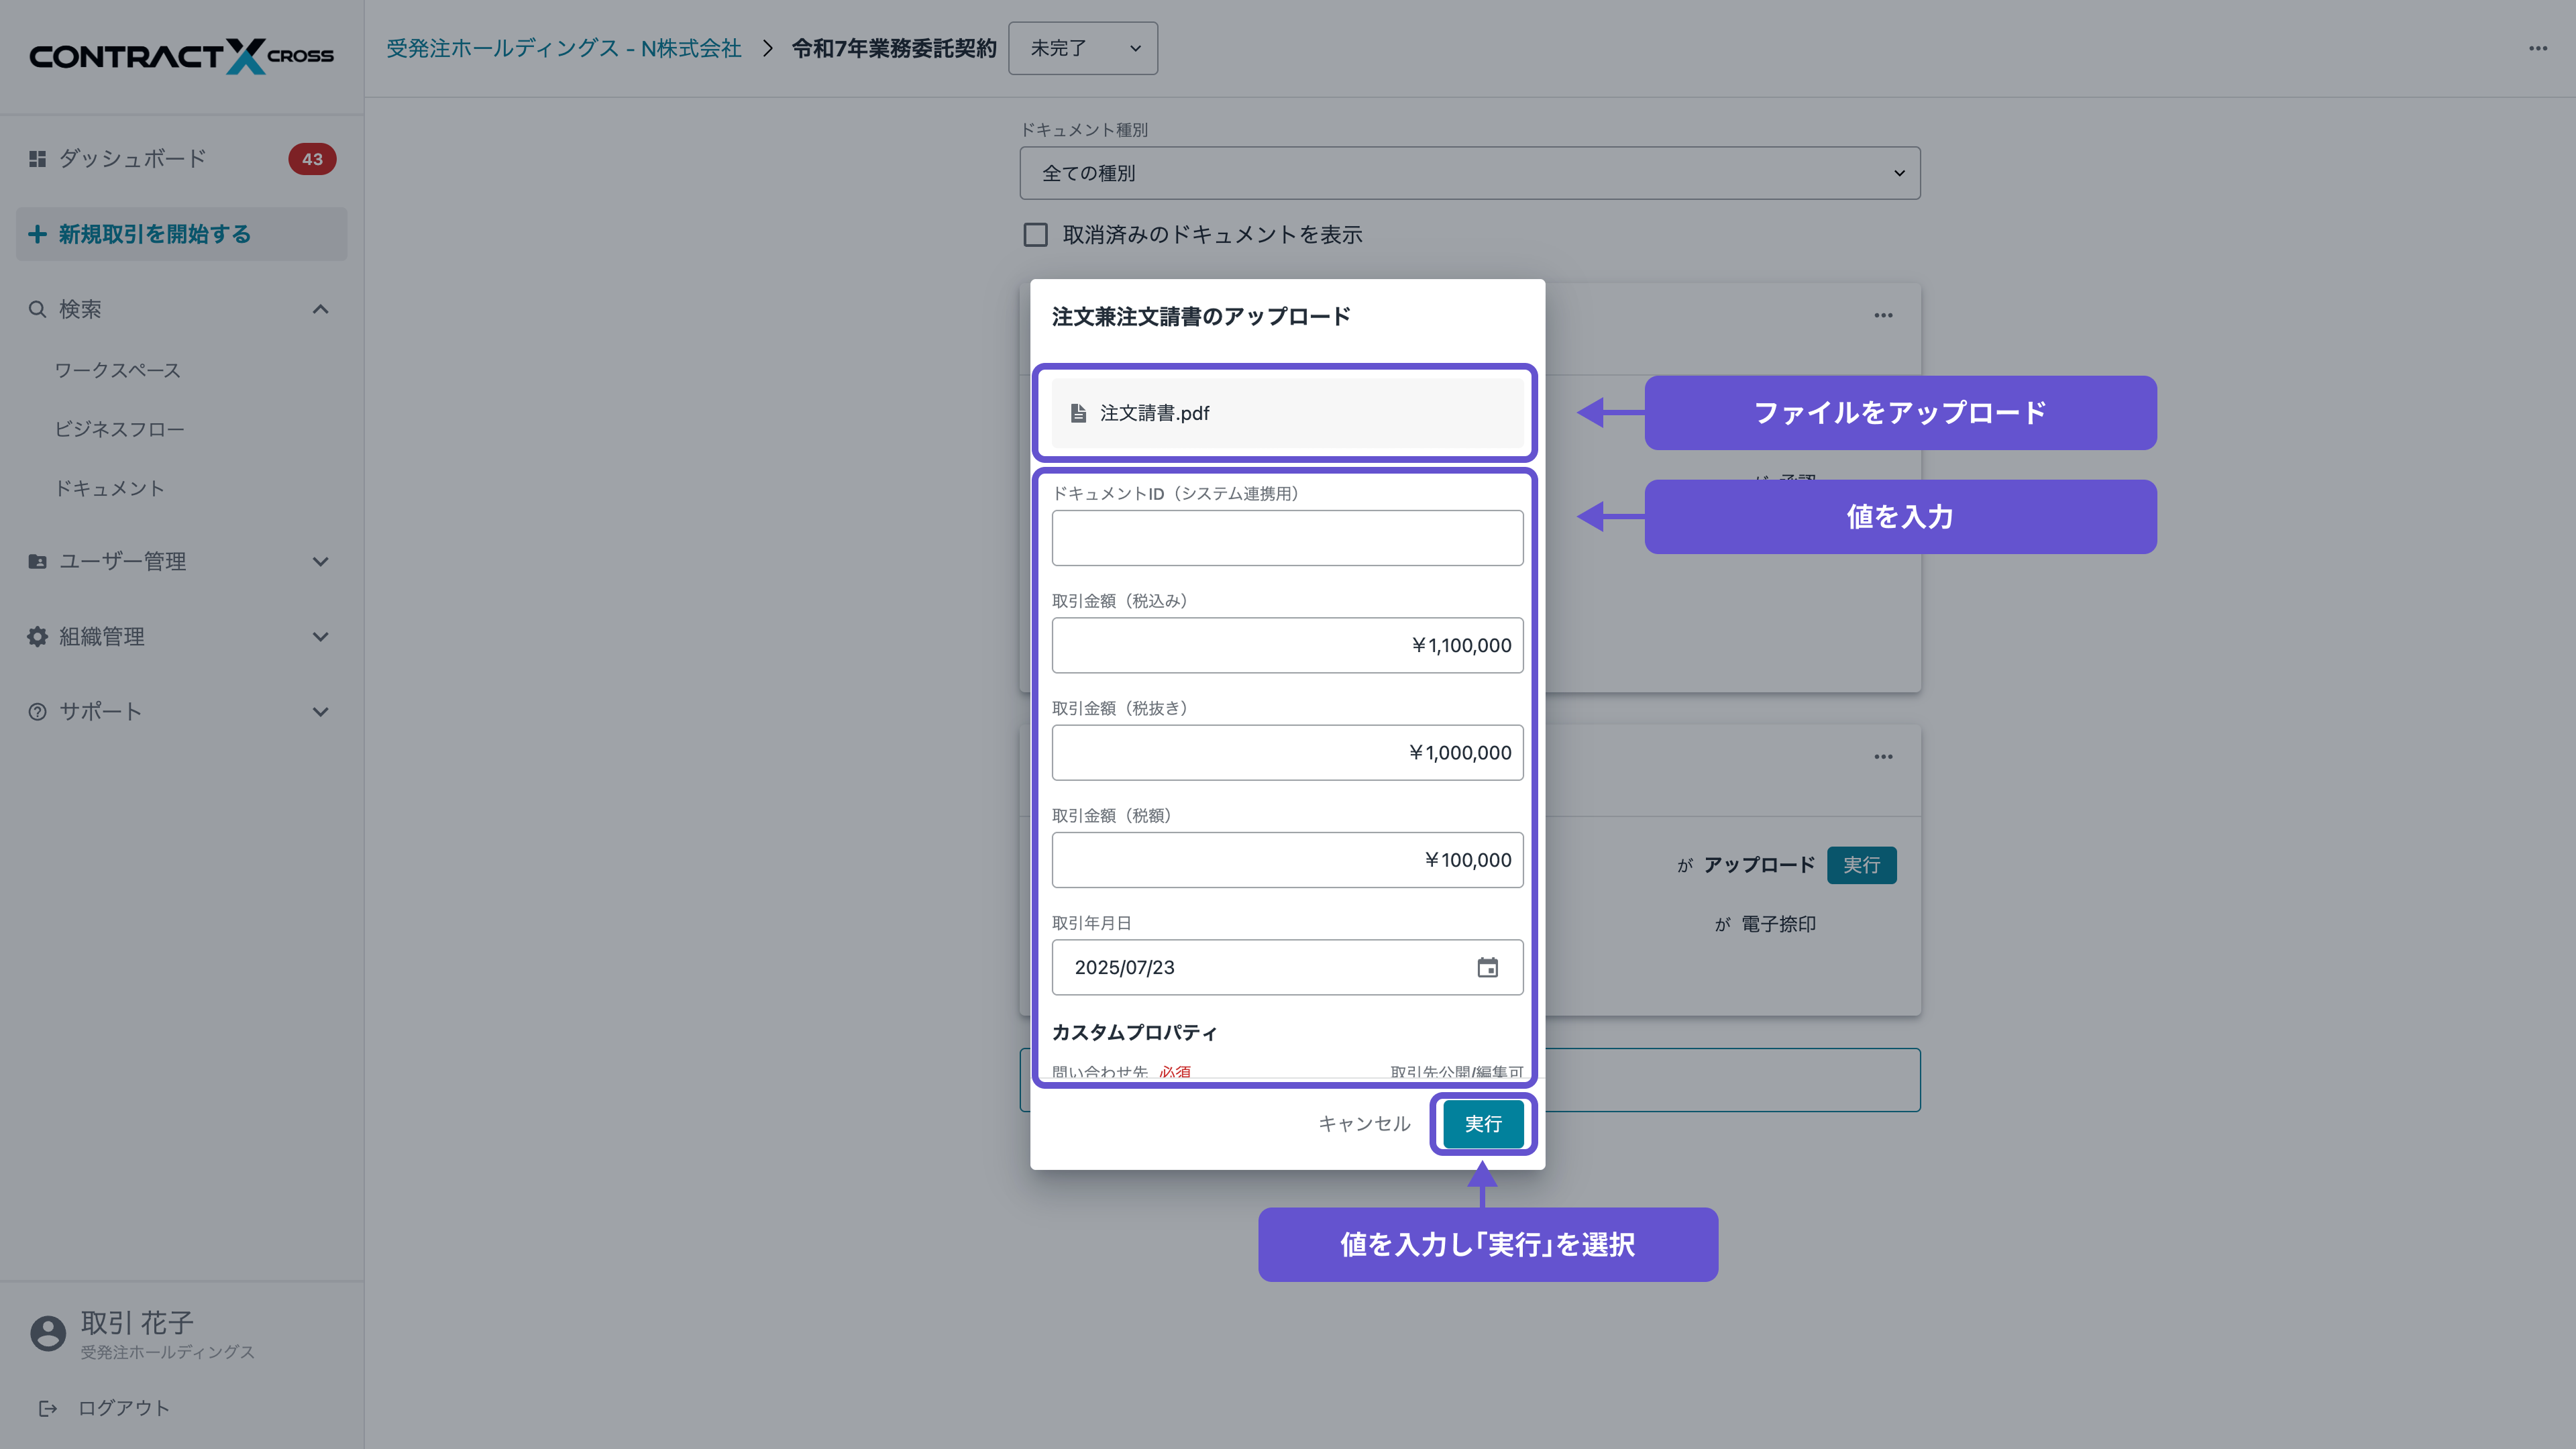Viewport: 2576px width, 1449px height.
Task: Expand the ユーザー管理 section chevron
Action: coord(320,561)
